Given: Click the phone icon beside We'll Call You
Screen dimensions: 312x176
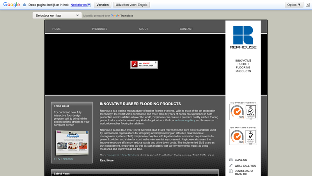Looking at the screenshot, I should (231, 166).
